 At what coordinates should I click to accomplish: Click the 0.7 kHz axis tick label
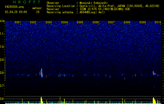(x=2, y=86)
